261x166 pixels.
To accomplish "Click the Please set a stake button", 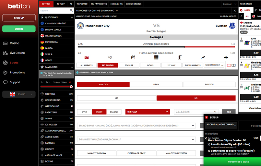I will coord(232,162).
